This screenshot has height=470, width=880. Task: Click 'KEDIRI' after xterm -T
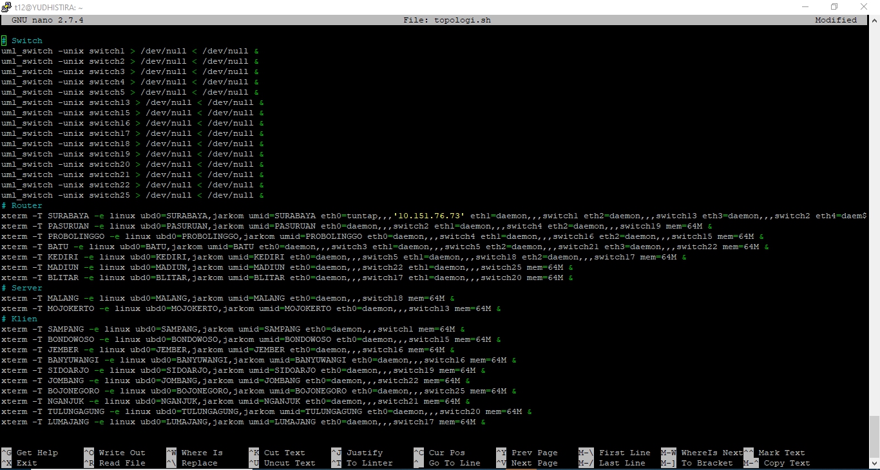pyautogui.click(x=63, y=257)
